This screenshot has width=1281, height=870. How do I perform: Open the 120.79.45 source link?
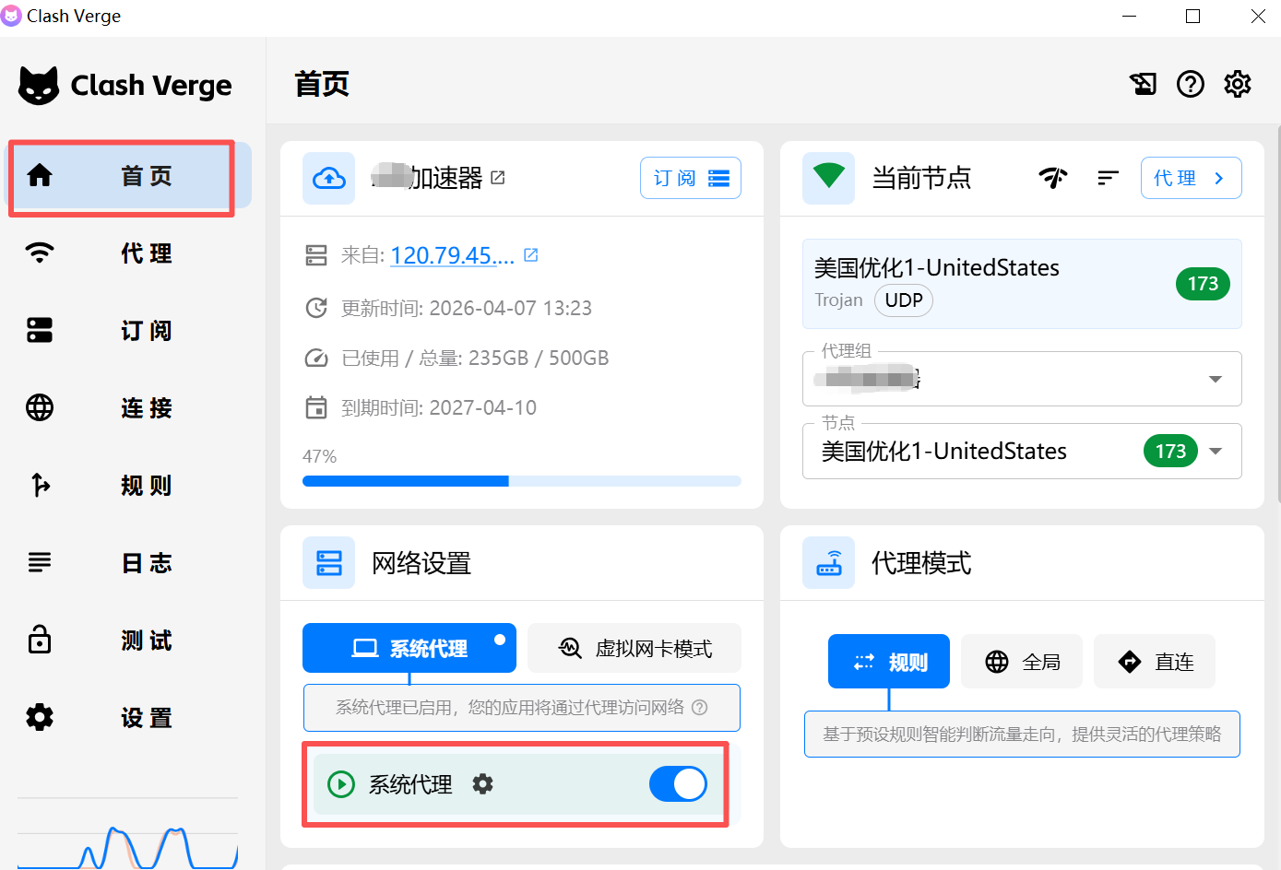[x=452, y=255]
